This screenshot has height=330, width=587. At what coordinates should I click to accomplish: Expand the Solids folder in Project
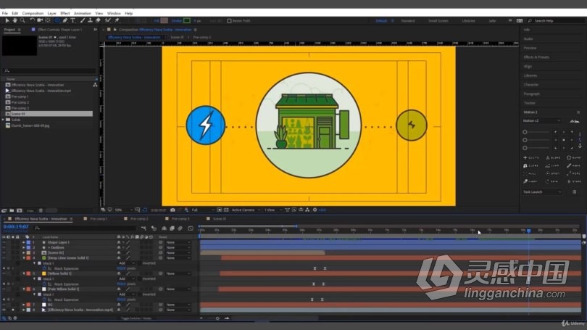(x=4, y=120)
